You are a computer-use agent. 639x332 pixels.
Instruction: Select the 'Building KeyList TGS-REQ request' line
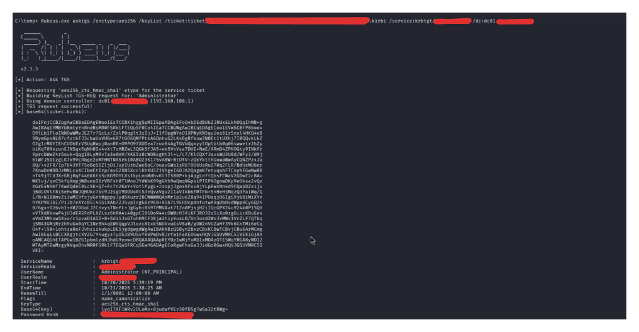pos(97,96)
